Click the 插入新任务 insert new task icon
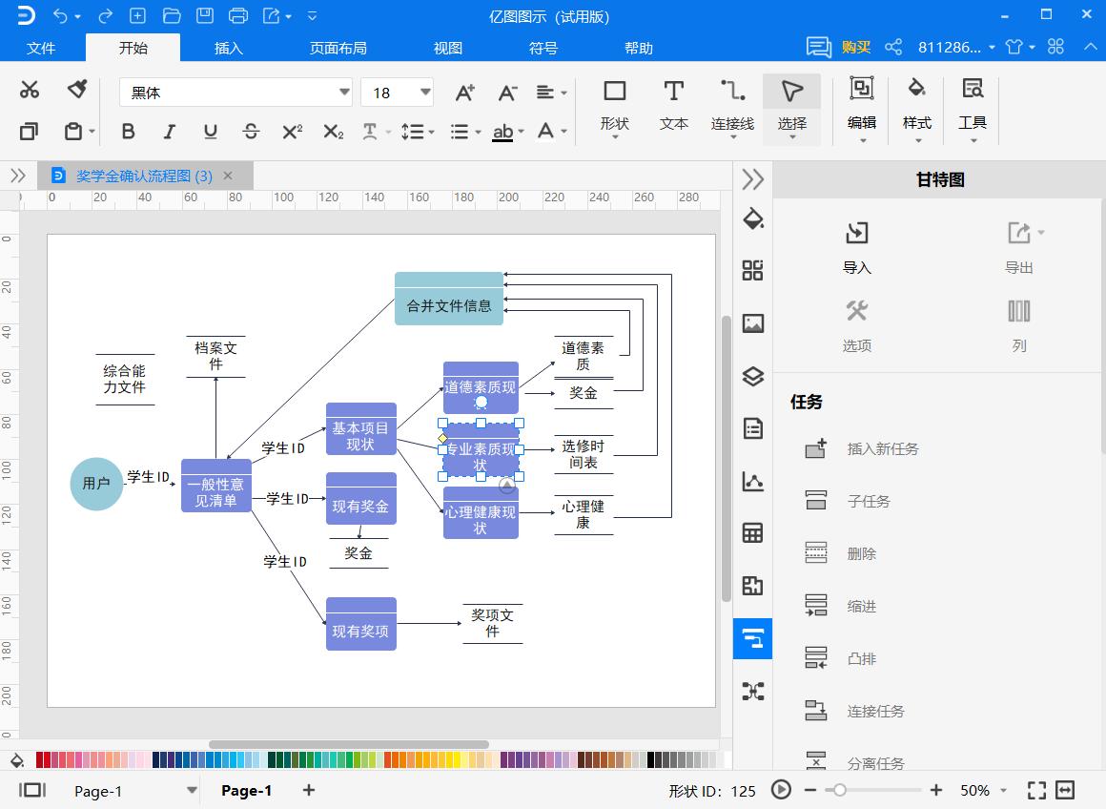This screenshot has height=809, width=1106. pos(817,448)
